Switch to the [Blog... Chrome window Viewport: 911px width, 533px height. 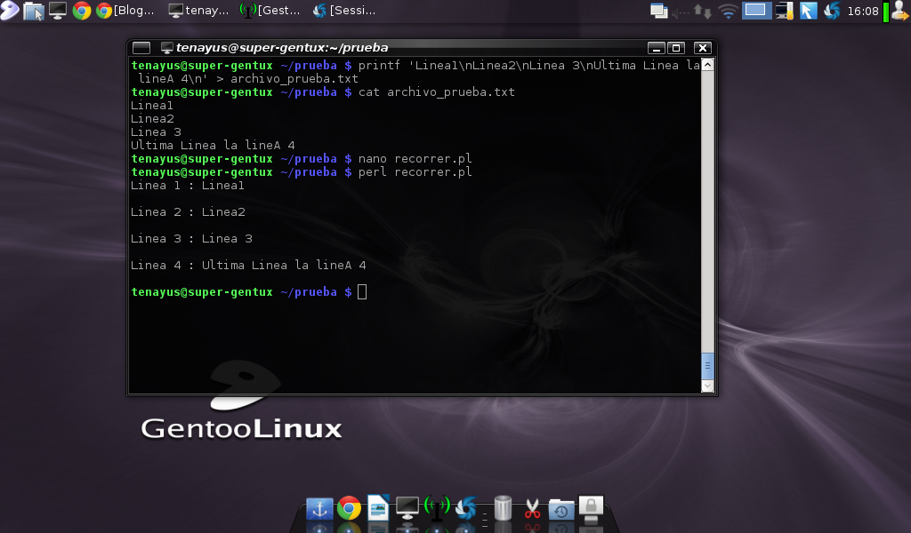click(x=125, y=11)
